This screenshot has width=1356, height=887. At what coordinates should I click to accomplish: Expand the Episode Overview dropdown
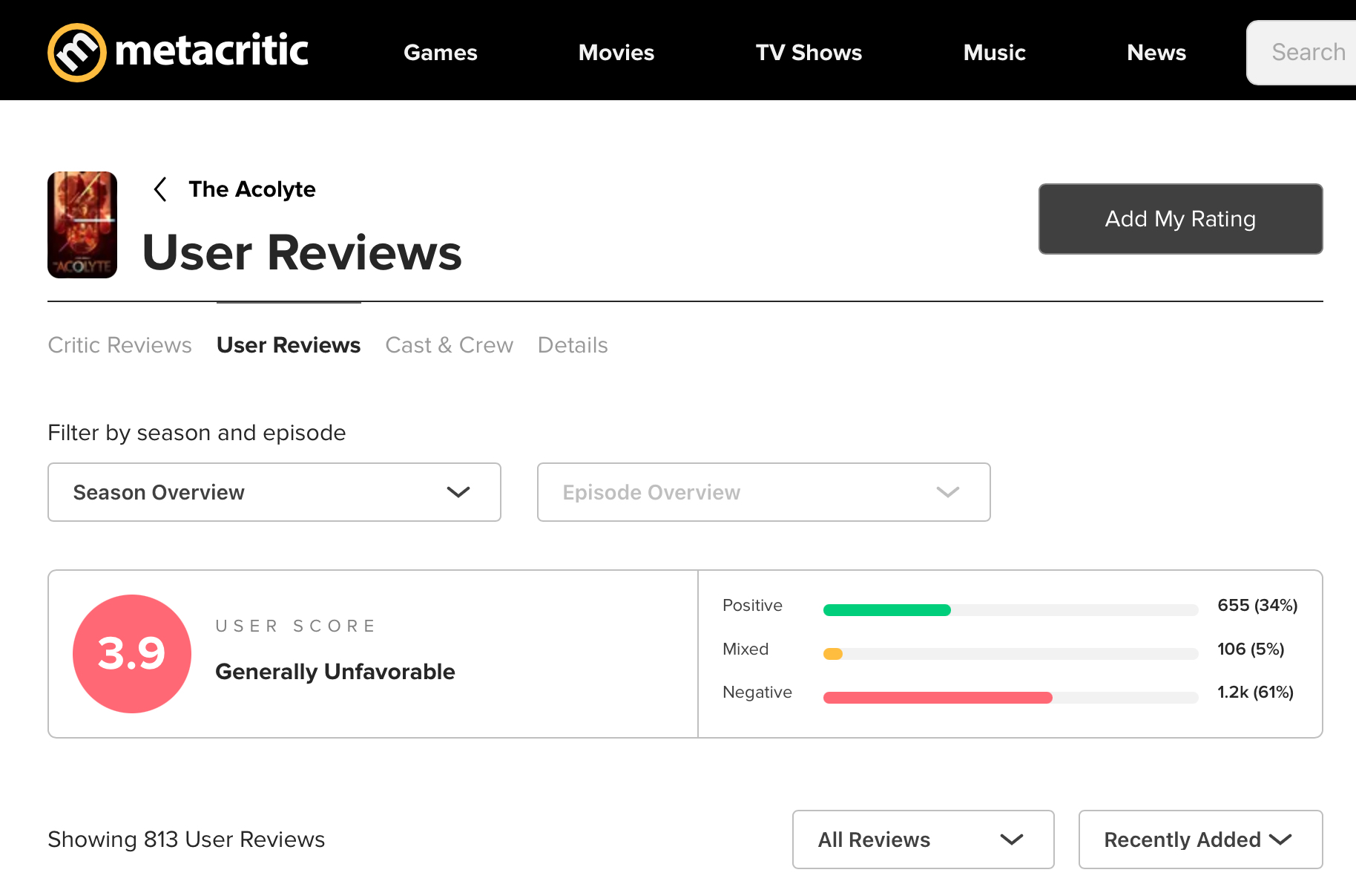(764, 492)
